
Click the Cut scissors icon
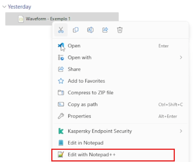pyautogui.click(x=61, y=30)
